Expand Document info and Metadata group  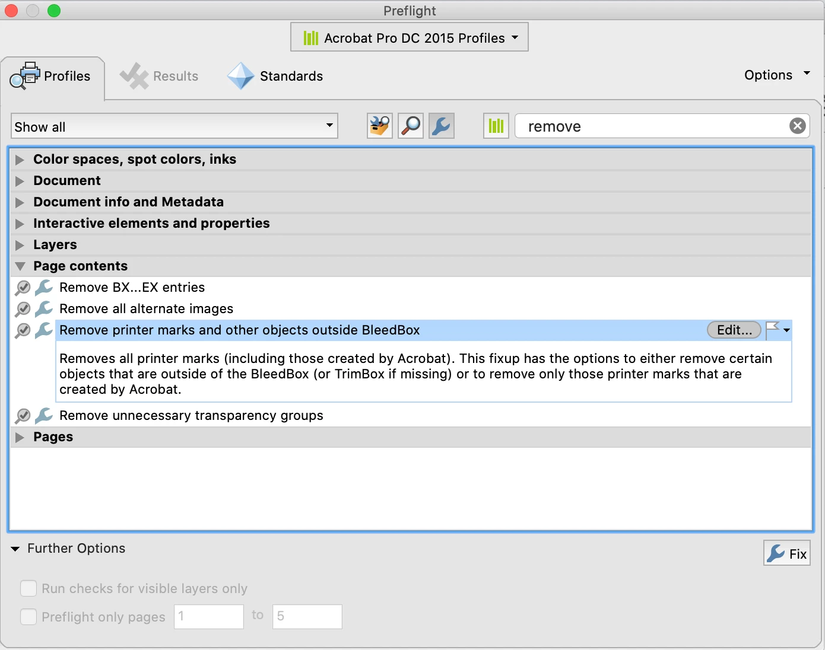click(20, 202)
